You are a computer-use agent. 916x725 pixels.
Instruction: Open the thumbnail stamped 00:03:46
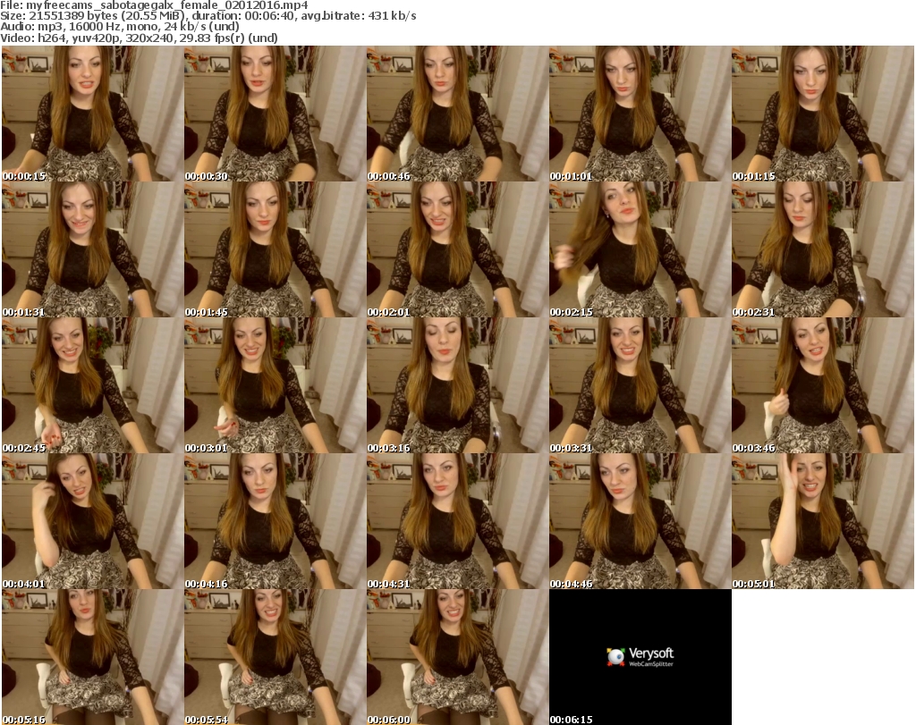point(823,385)
